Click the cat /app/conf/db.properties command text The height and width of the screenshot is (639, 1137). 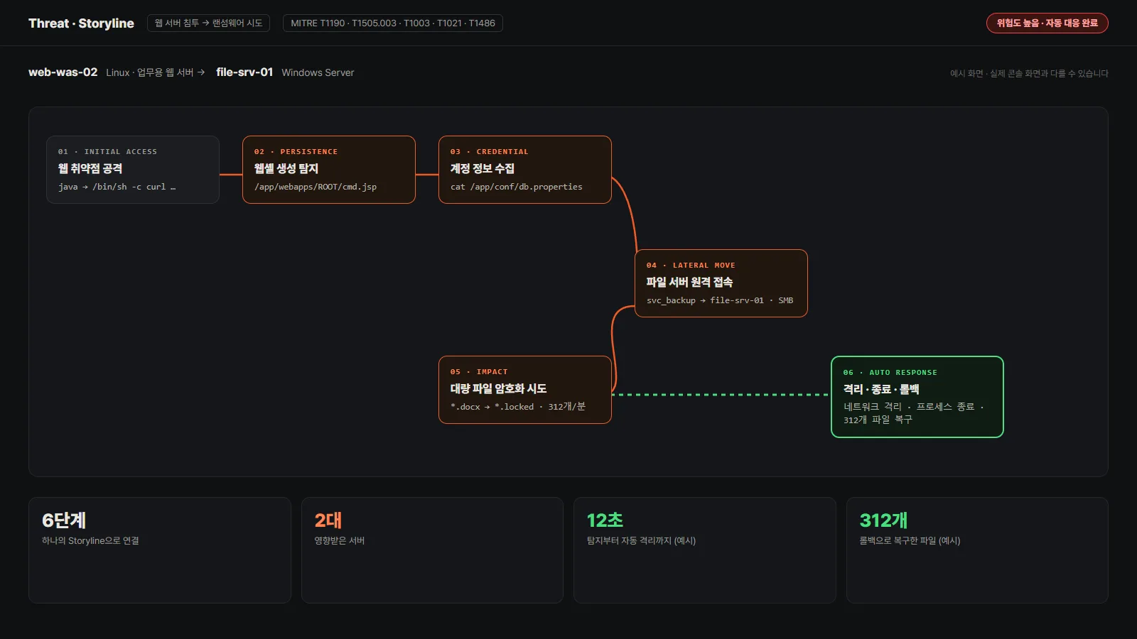pos(517,187)
